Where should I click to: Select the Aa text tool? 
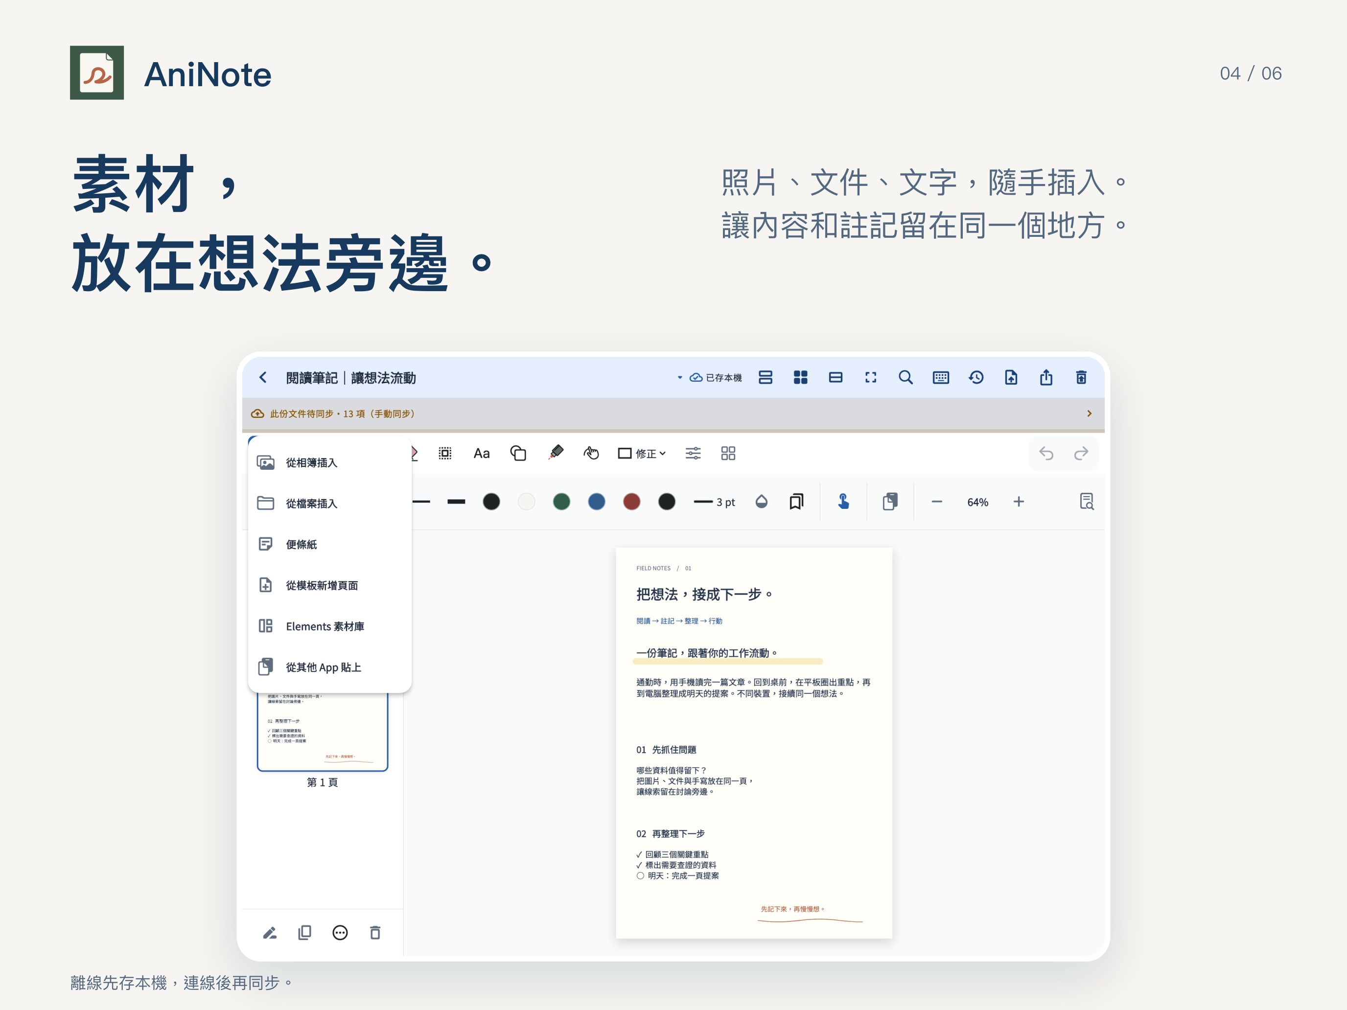tap(482, 454)
